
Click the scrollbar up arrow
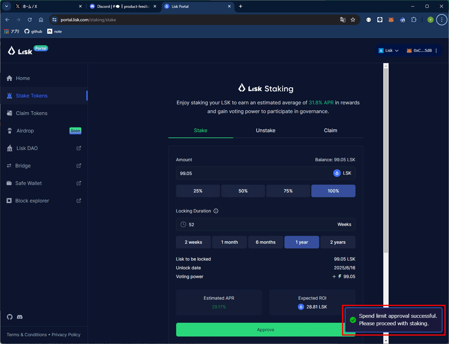(386, 66)
